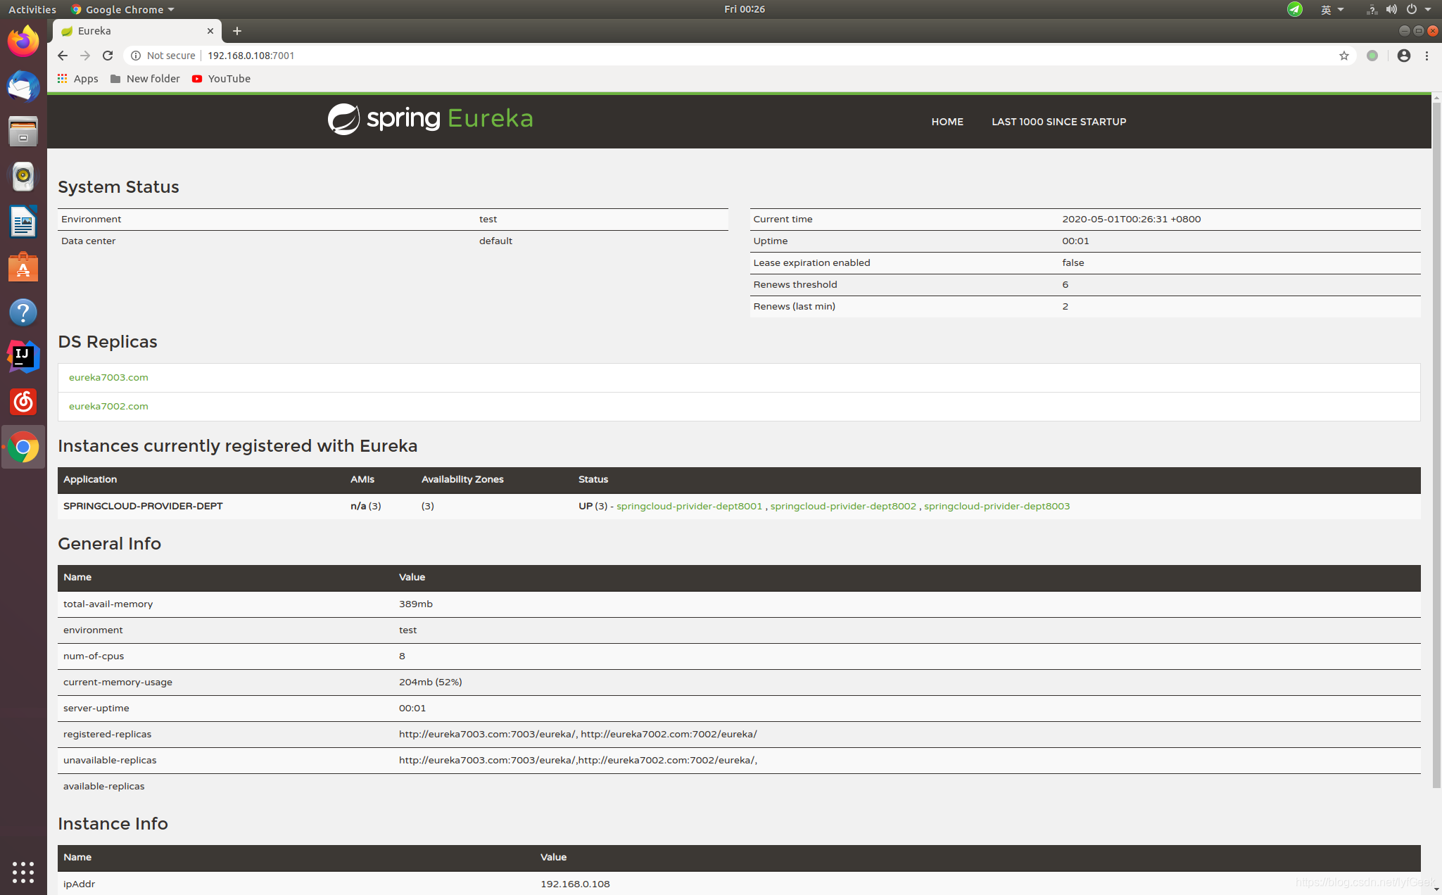Click the Lease expiration enabled false value
This screenshot has width=1442, height=895.
[x=1073, y=262]
